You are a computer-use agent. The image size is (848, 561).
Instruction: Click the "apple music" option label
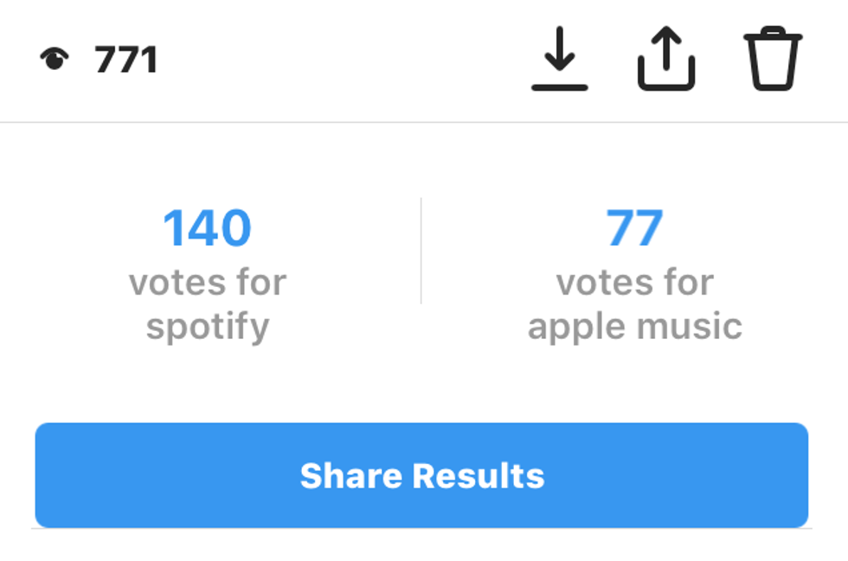(x=634, y=327)
